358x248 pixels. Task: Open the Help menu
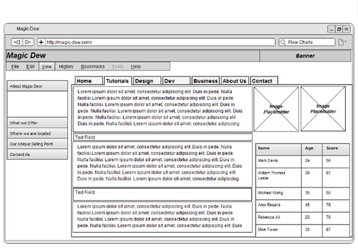[136, 67]
